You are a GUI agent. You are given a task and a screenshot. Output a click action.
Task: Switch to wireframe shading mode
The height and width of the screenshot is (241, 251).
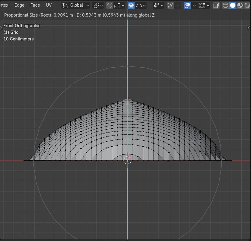point(225,5)
